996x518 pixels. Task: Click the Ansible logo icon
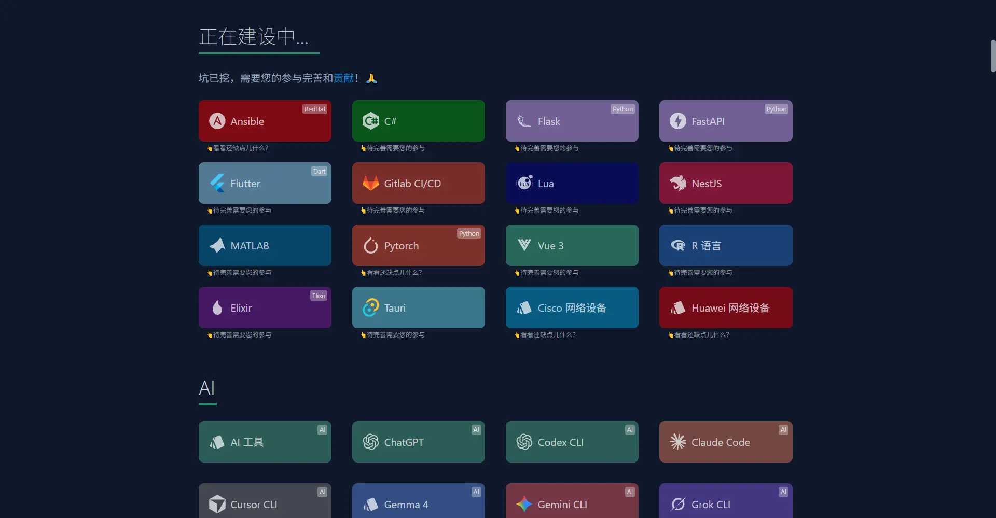click(217, 121)
